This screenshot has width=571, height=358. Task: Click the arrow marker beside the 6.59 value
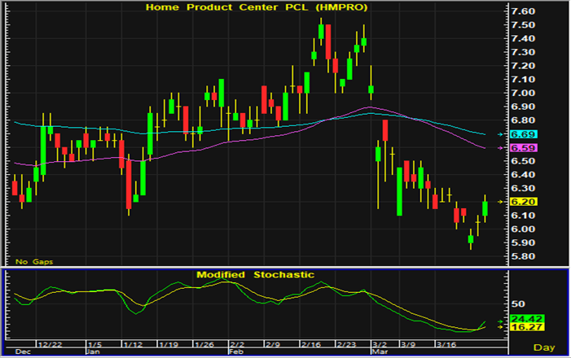(503, 148)
